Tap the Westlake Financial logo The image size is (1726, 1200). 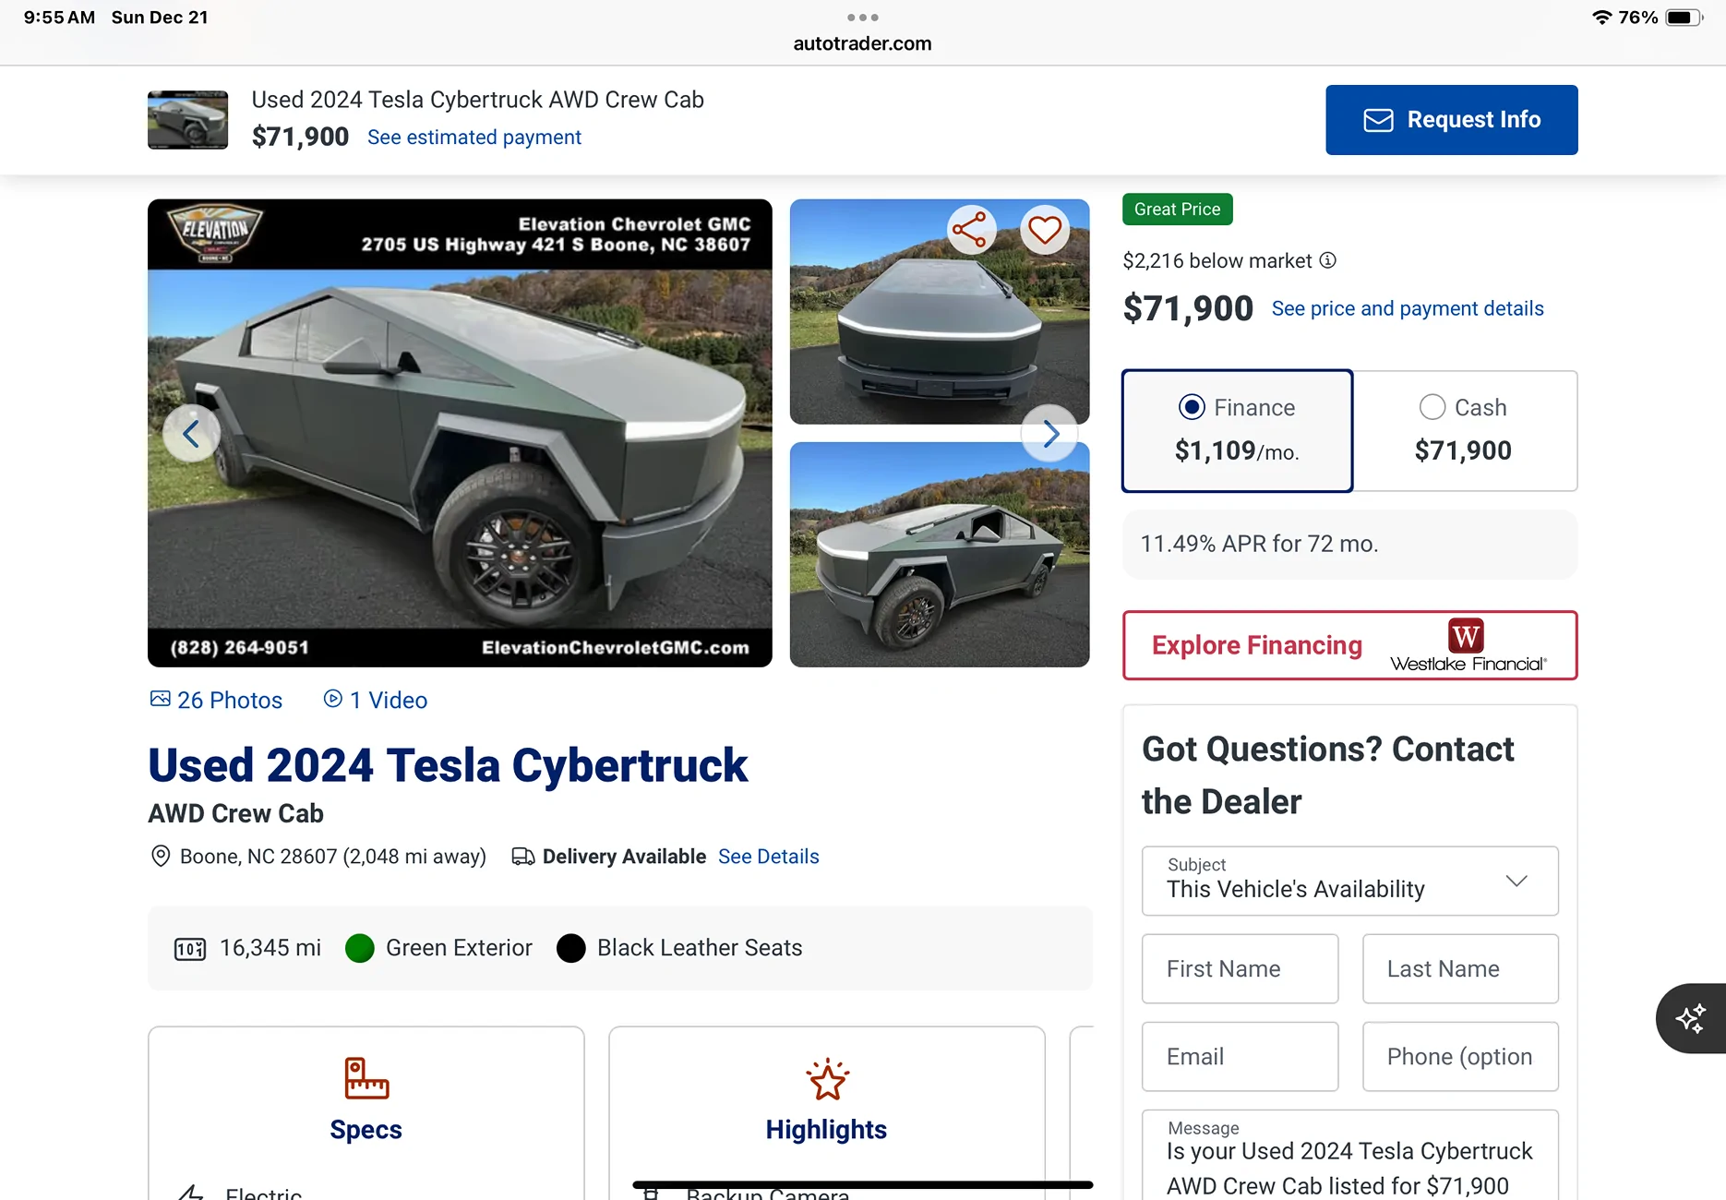[1468, 645]
